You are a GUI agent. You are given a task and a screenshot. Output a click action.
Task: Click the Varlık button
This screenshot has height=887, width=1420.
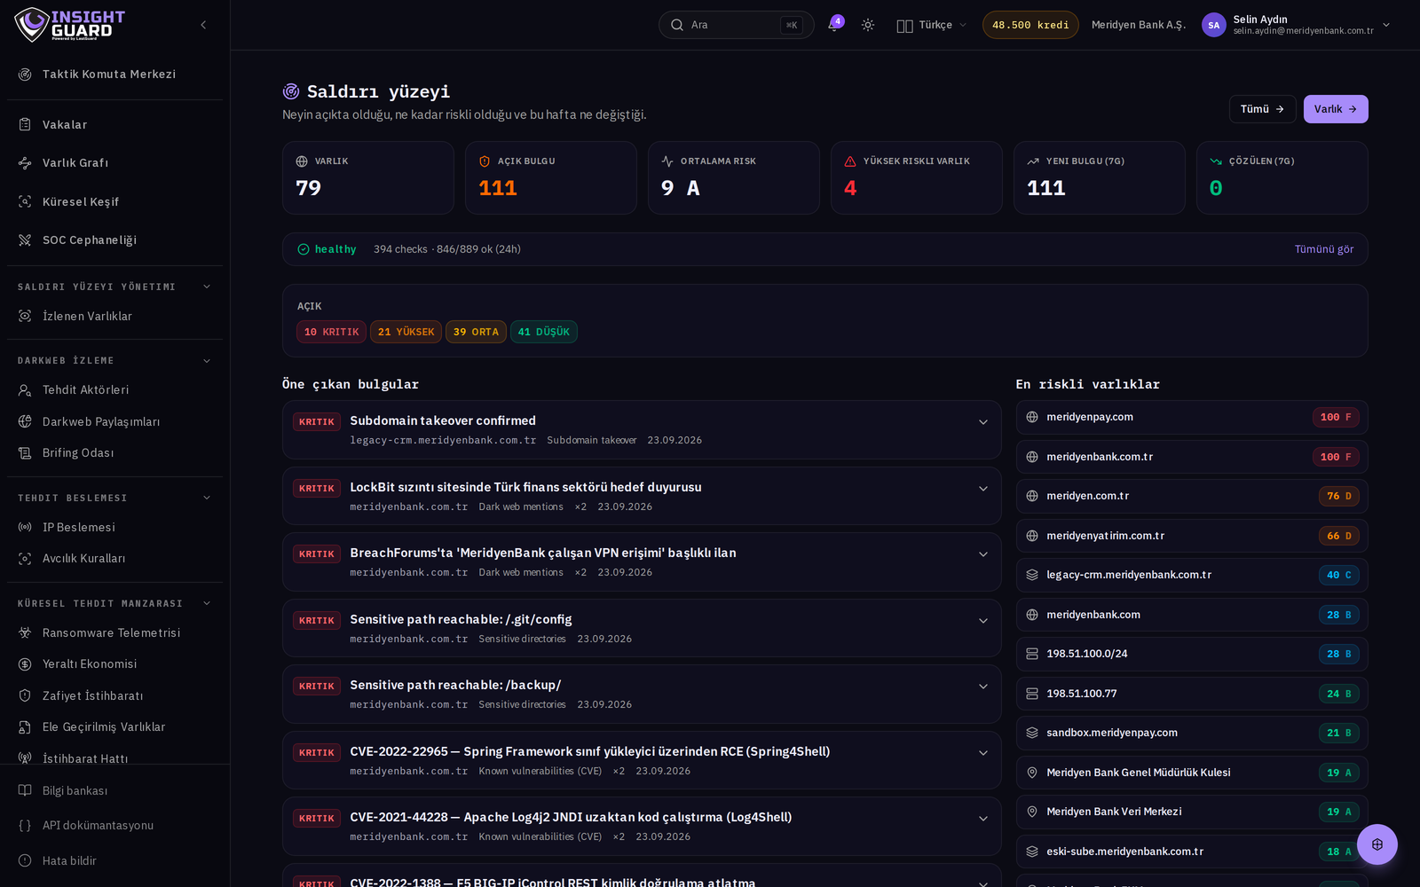click(1335, 109)
